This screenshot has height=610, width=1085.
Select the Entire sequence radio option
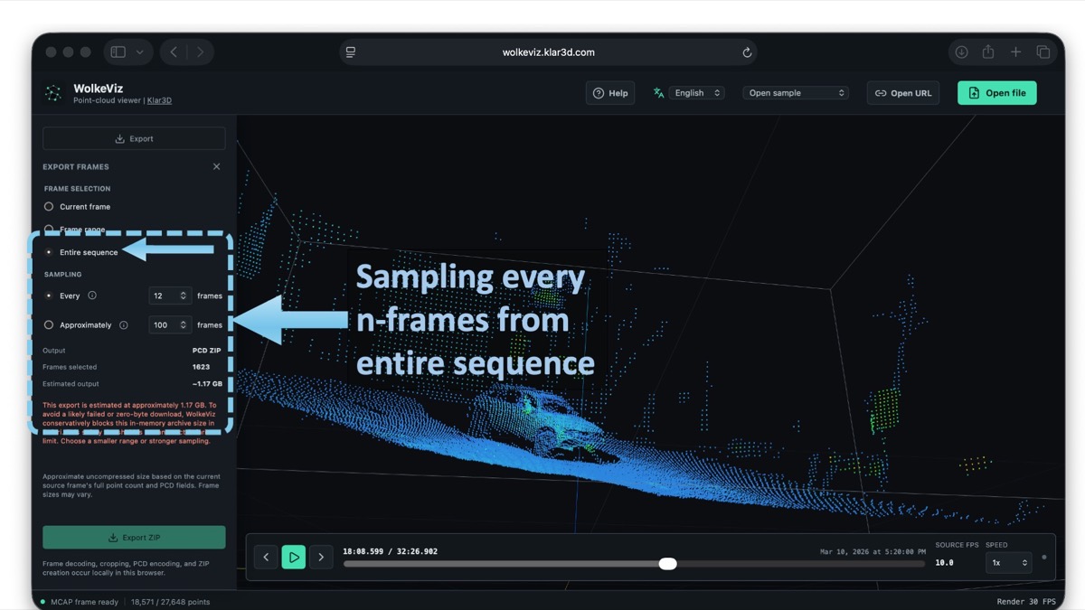[49, 252]
